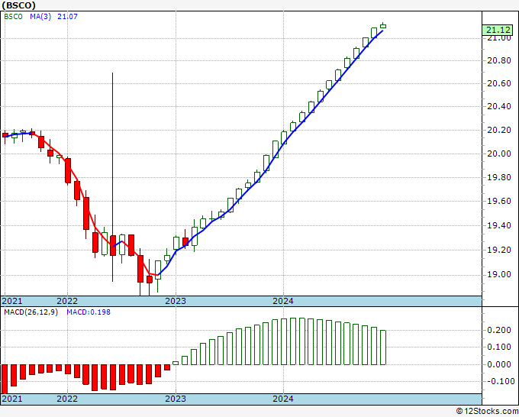Click the 12Stocks.com copyright text
519x417 pixels.
click(x=487, y=412)
